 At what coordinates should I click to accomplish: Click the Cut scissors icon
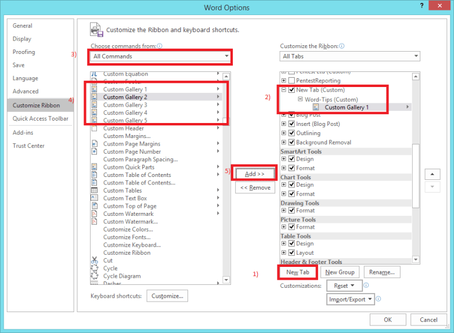[95, 260]
